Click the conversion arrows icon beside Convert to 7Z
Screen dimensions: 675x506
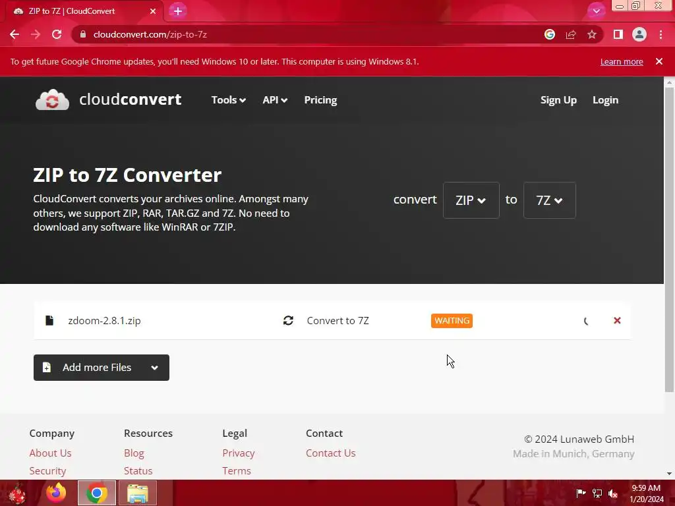pos(289,321)
